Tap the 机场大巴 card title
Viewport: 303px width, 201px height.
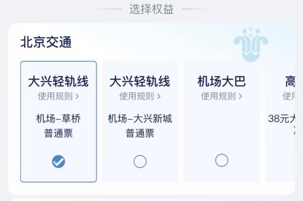tap(222, 82)
